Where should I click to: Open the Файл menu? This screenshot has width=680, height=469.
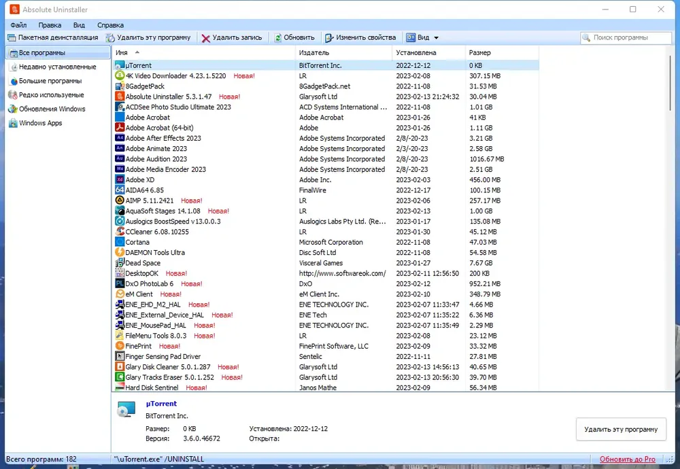(18, 25)
